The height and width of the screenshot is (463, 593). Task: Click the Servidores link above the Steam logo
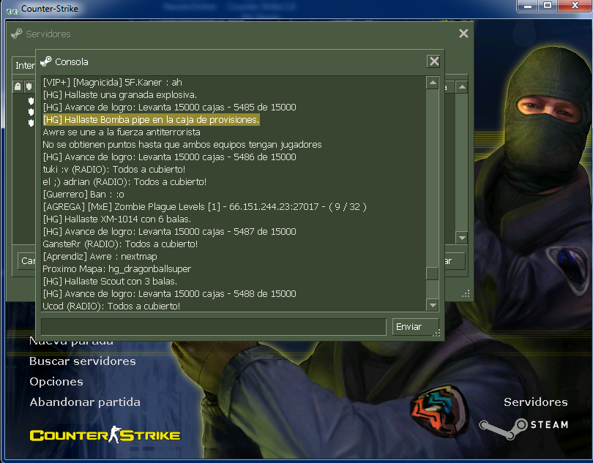click(535, 402)
